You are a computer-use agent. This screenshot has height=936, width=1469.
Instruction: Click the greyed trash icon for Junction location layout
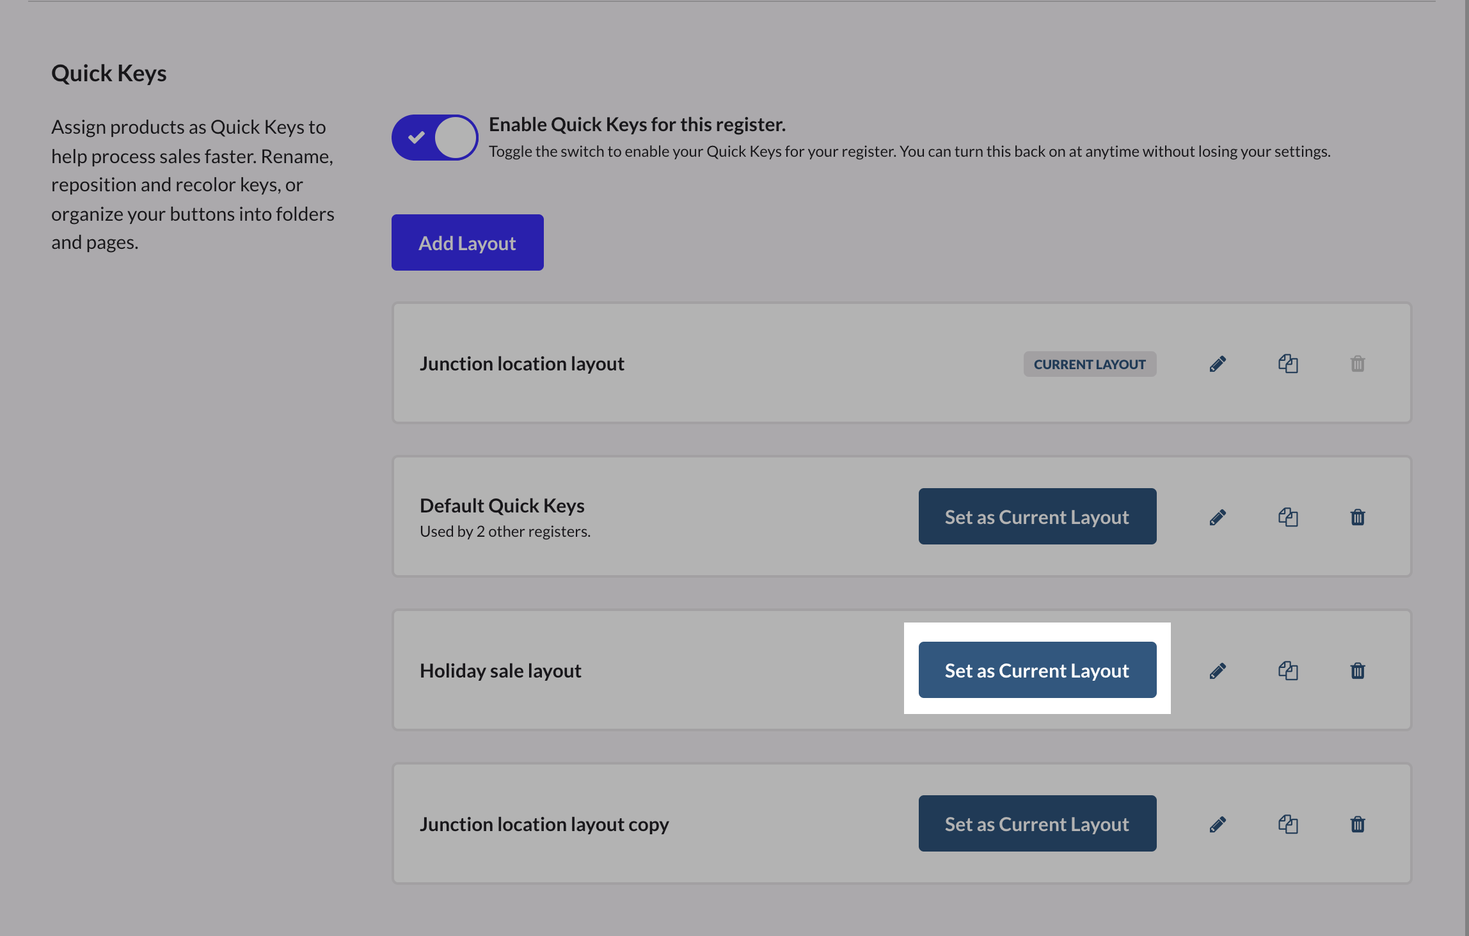pyautogui.click(x=1358, y=364)
